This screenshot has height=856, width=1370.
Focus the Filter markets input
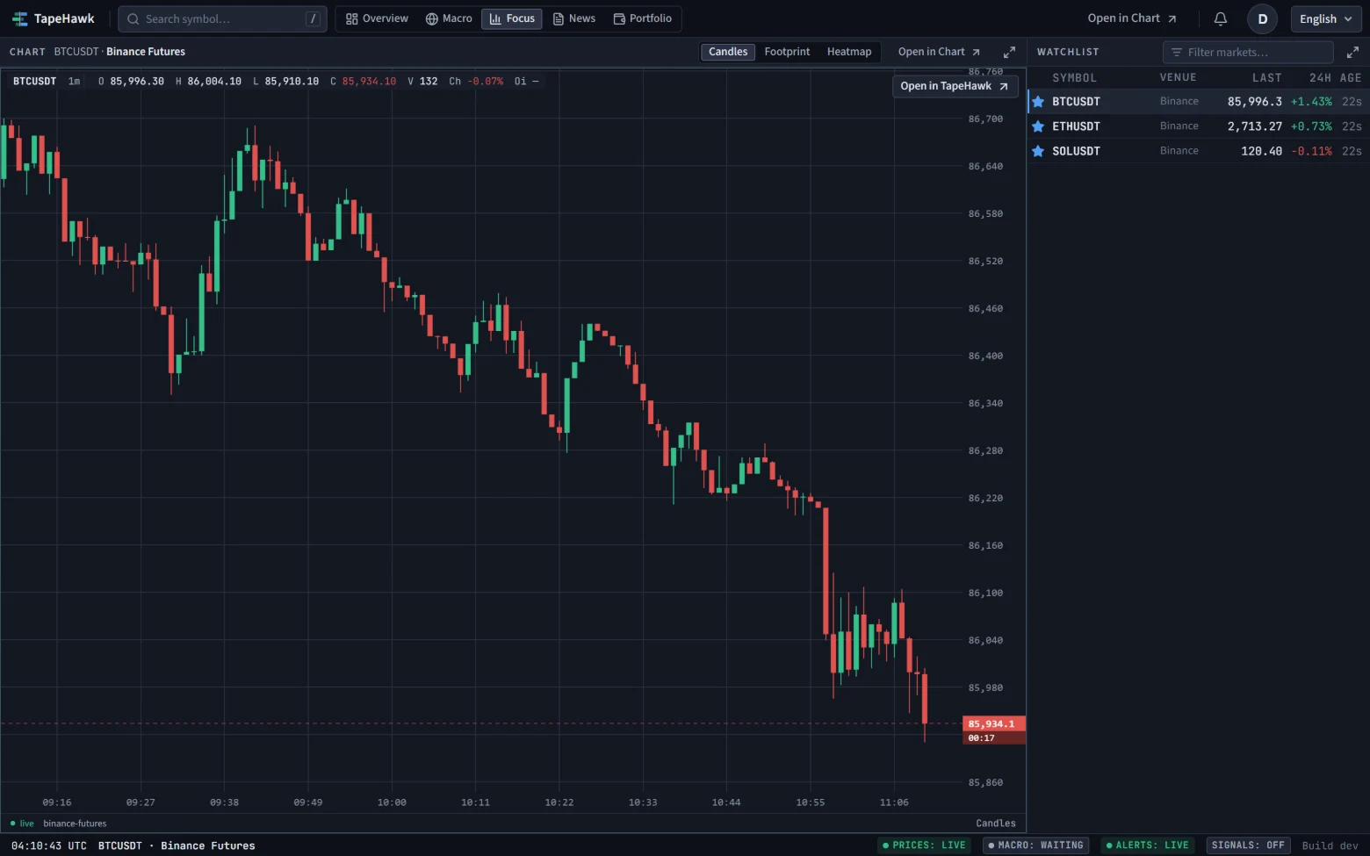(x=1248, y=52)
